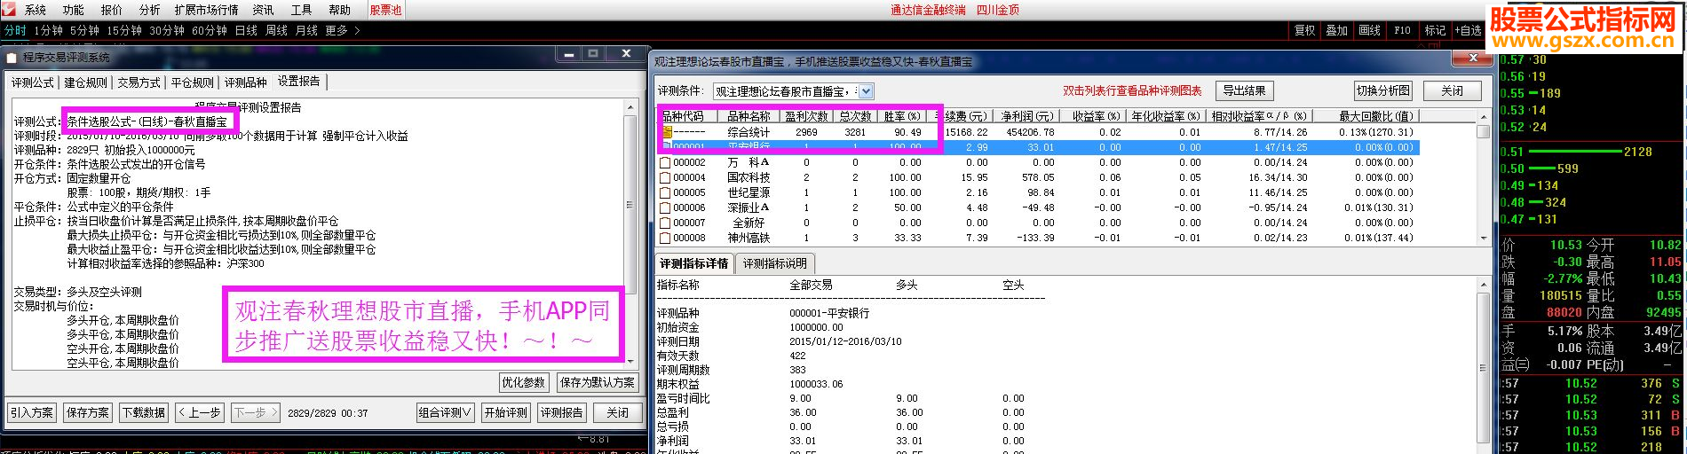Open the 功能 menu
1687x454 pixels.
[74, 10]
